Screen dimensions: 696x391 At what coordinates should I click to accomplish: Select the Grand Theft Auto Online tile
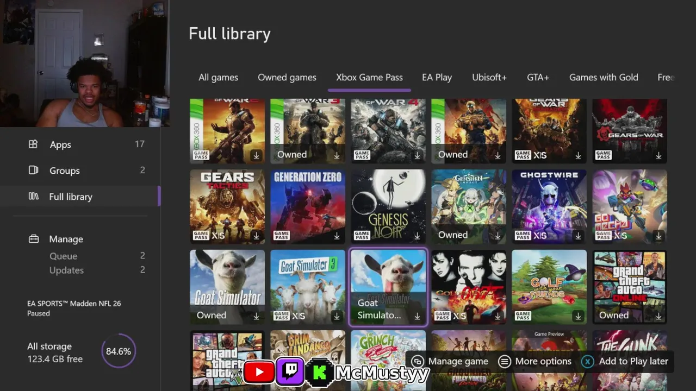click(x=630, y=287)
